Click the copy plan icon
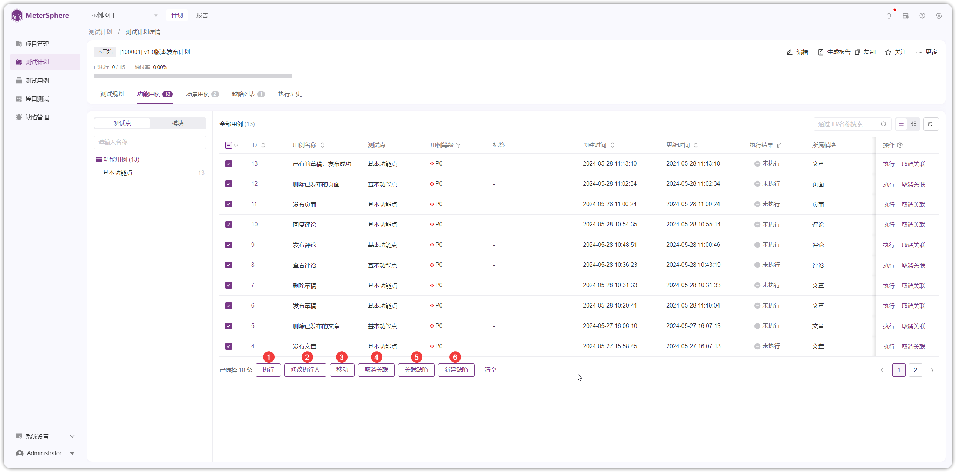The image size is (956, 472). (857, 52)
